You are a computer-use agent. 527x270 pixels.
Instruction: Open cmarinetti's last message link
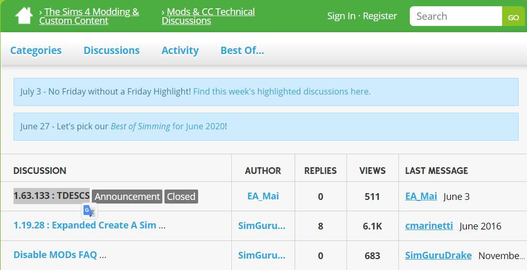429,226
